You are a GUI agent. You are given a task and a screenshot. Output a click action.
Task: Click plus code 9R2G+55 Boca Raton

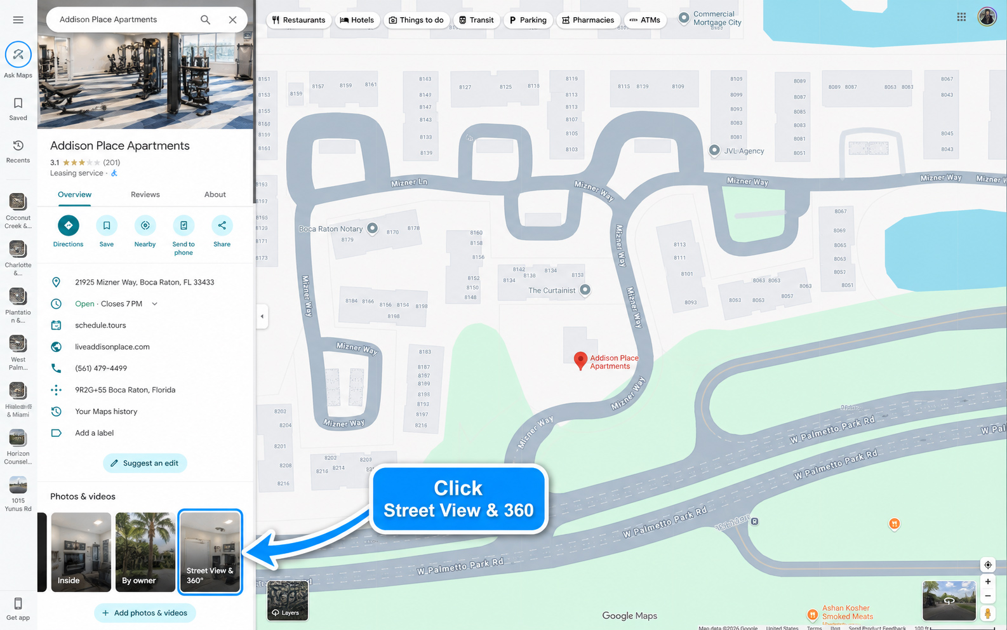[x=125, y=390]
